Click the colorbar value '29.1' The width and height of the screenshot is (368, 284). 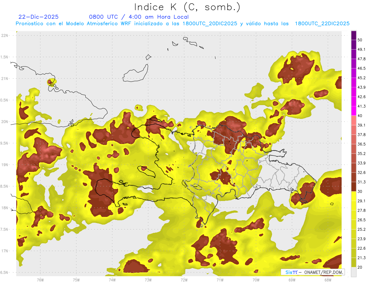click(362, 201)
